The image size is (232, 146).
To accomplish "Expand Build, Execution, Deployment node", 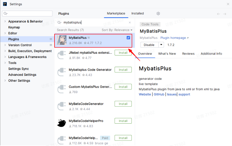I will (x=5, y=51).
